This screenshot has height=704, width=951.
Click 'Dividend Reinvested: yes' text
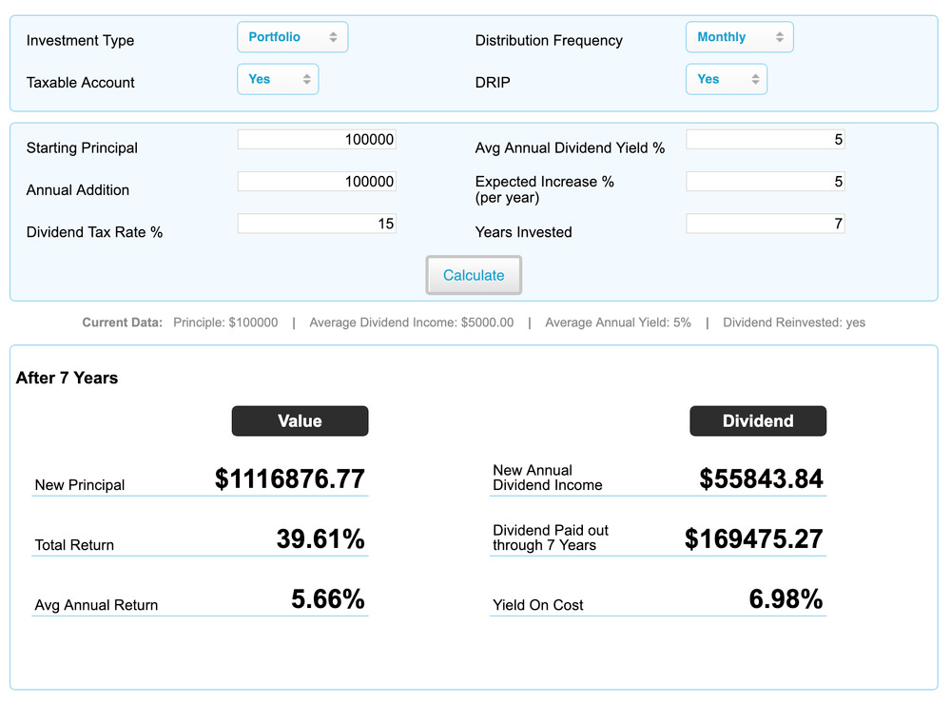(794, 323)
